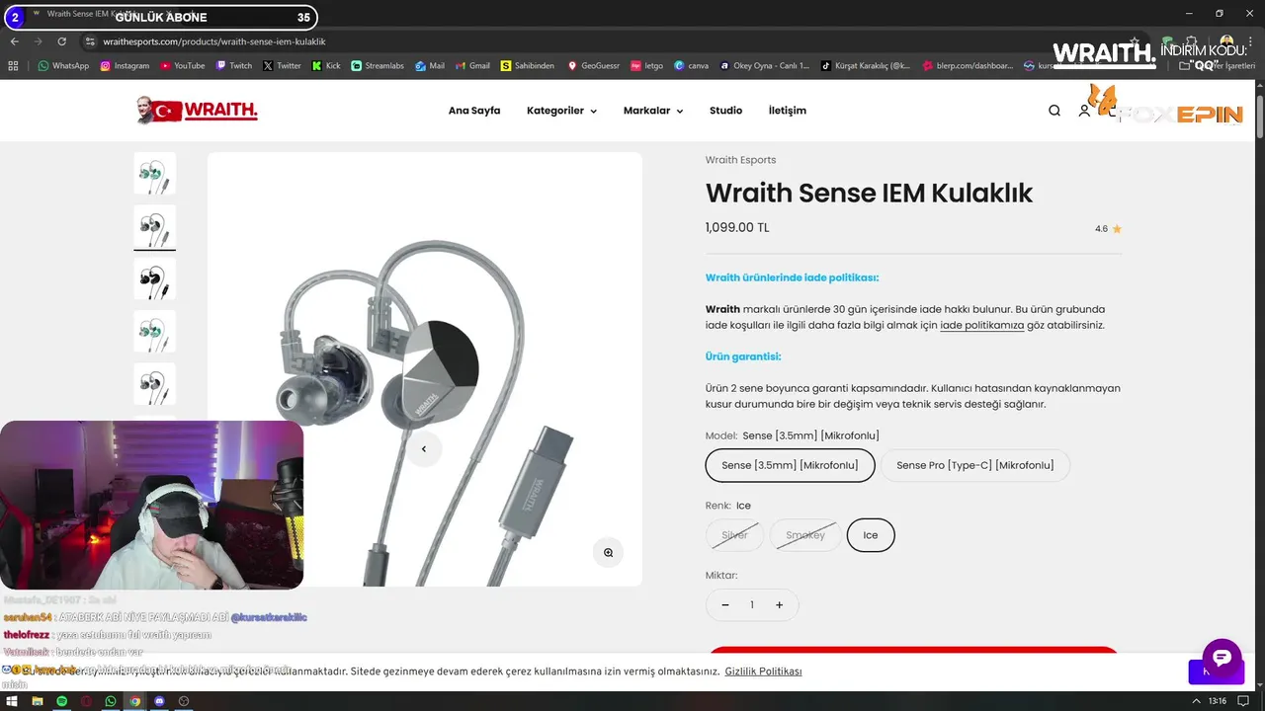The height and width of the screenshot is (711, 1265).
Task: Open the WhatsApp bookmark
Action: click(x=63, y=66)
